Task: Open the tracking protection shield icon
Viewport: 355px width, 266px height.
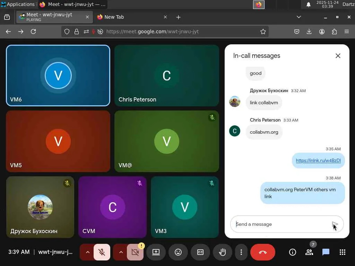Action: pyautogui.click(x=67, y=32)
